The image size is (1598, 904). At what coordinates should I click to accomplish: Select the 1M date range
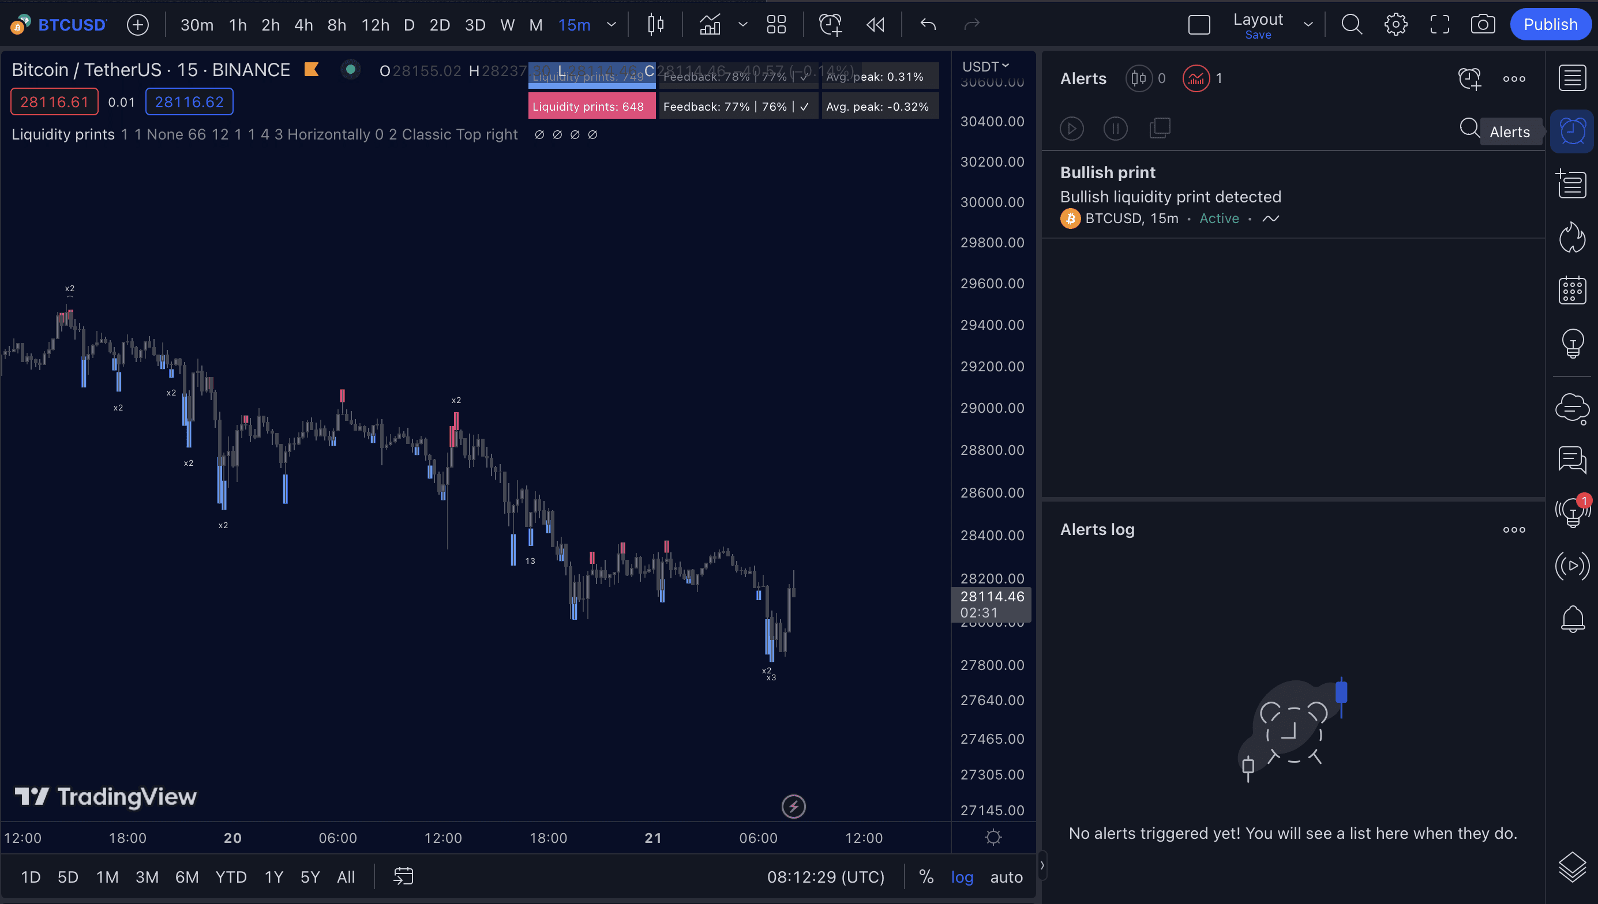tap(107, 877)
